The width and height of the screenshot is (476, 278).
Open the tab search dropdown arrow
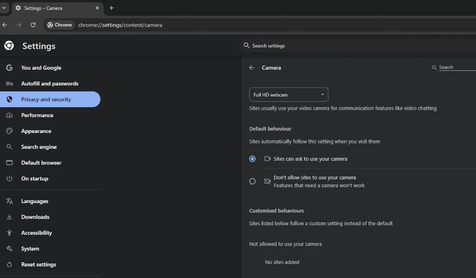(x=4, y=8)
